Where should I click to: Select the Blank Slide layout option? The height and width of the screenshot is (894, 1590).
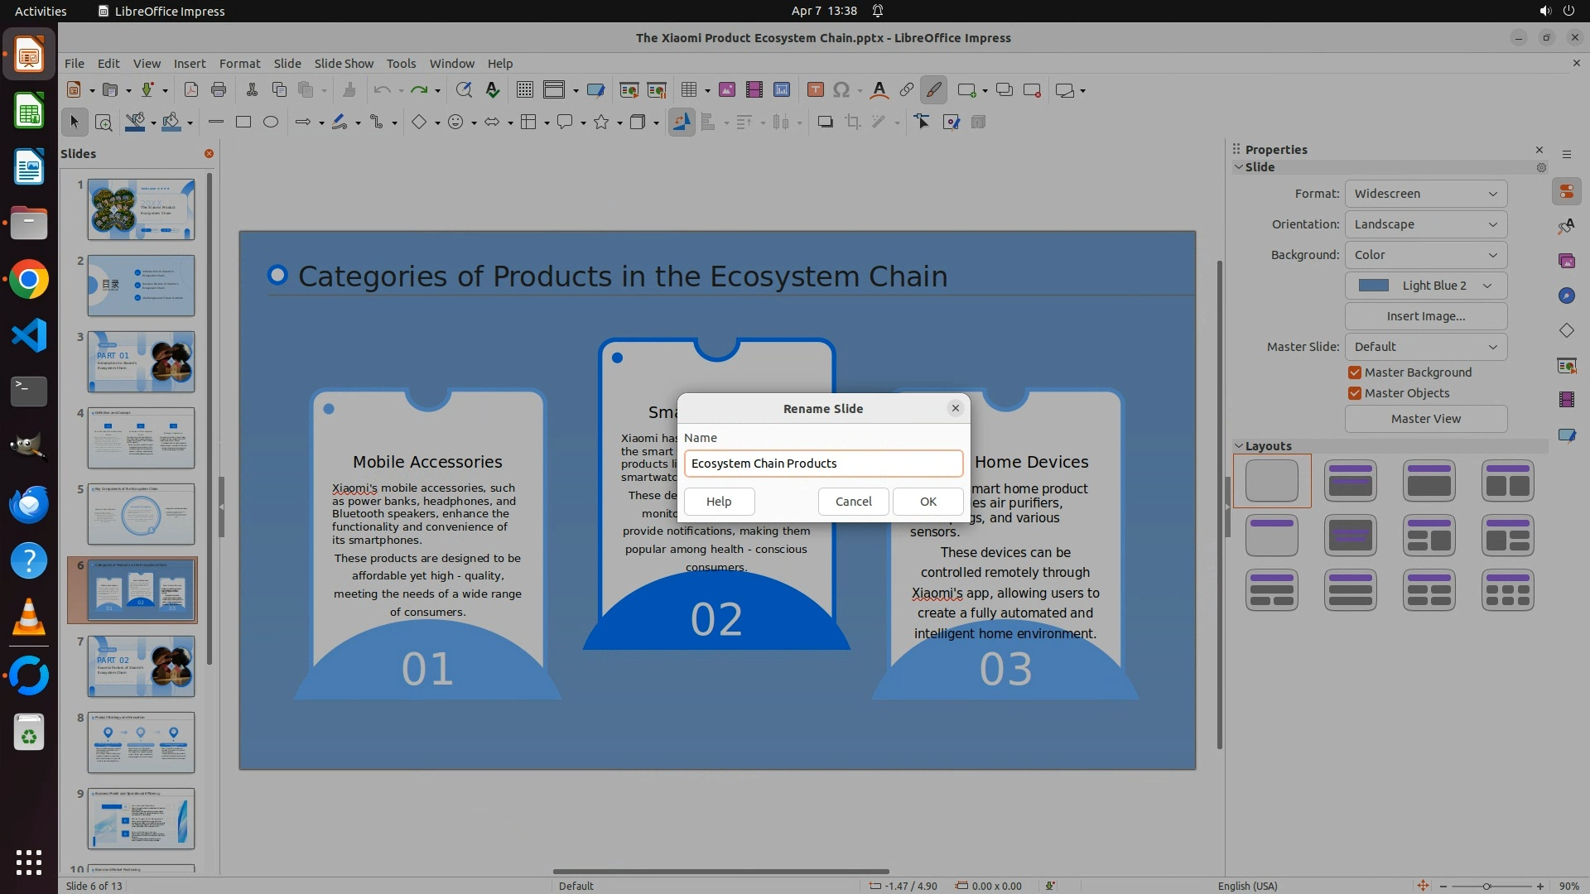click(x=1271, y=481)
